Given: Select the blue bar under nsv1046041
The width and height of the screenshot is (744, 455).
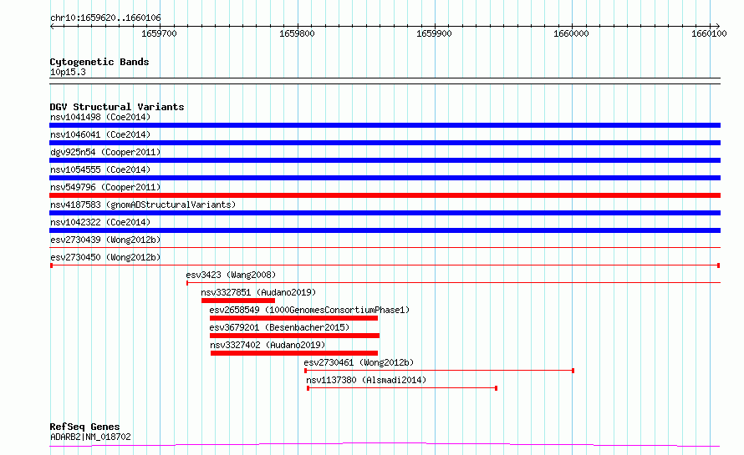Looking at the screenshot, I should (385, 143).
